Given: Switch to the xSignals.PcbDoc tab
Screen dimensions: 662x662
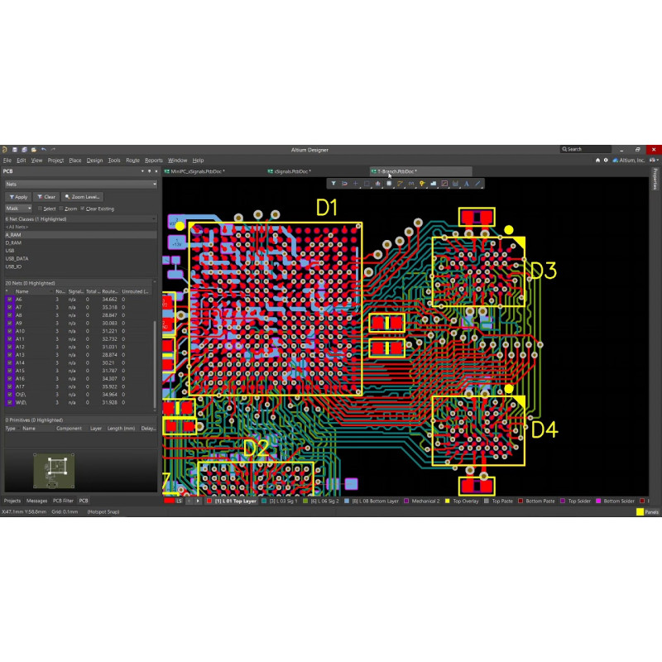Looking at the screenshot, I should point(291,171).
